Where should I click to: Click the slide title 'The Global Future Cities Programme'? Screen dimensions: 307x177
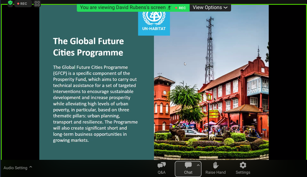pos(88,47)
